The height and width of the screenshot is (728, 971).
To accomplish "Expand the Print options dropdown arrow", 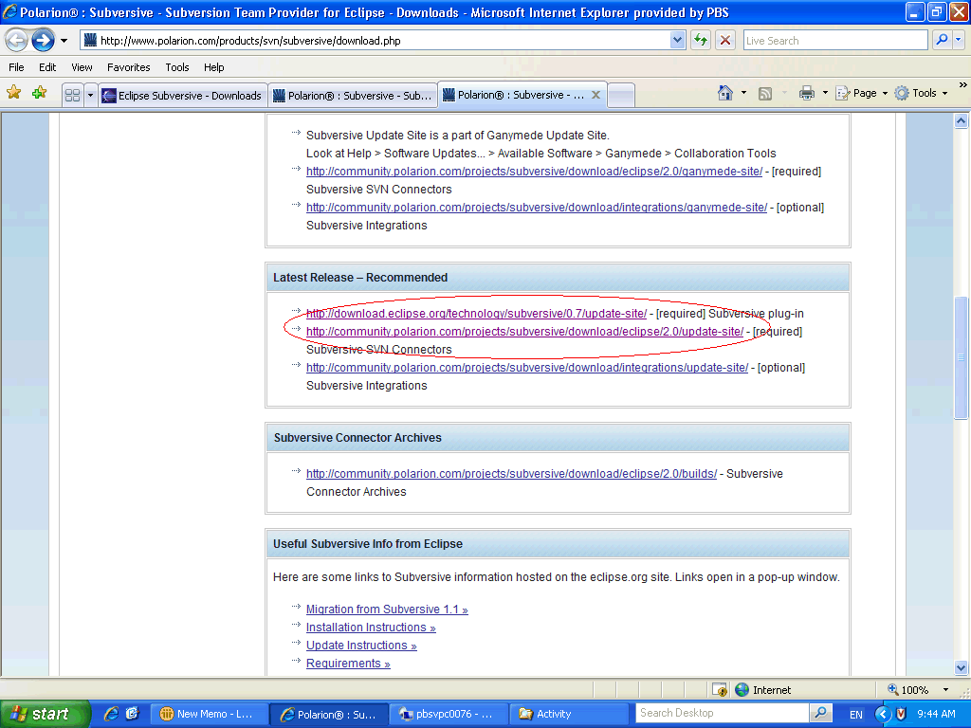I will pos(825,94).
